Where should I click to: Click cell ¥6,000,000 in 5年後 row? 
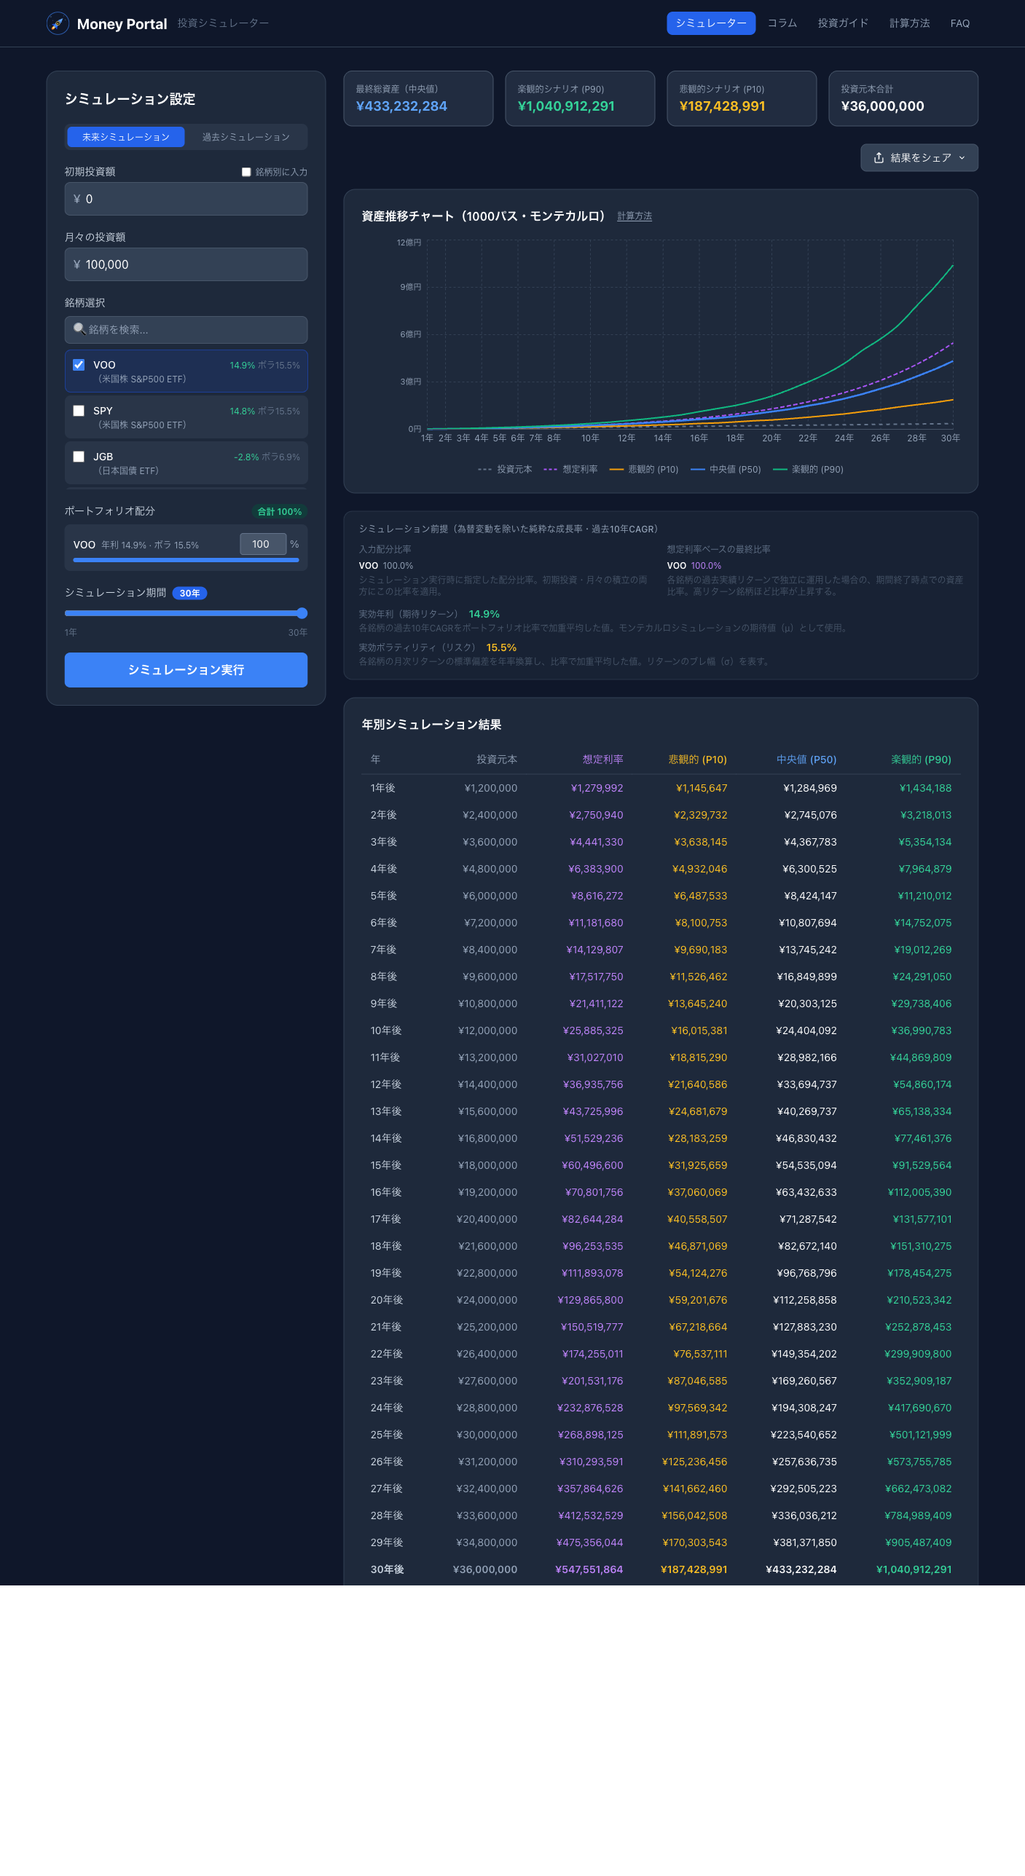pos(490,896)
